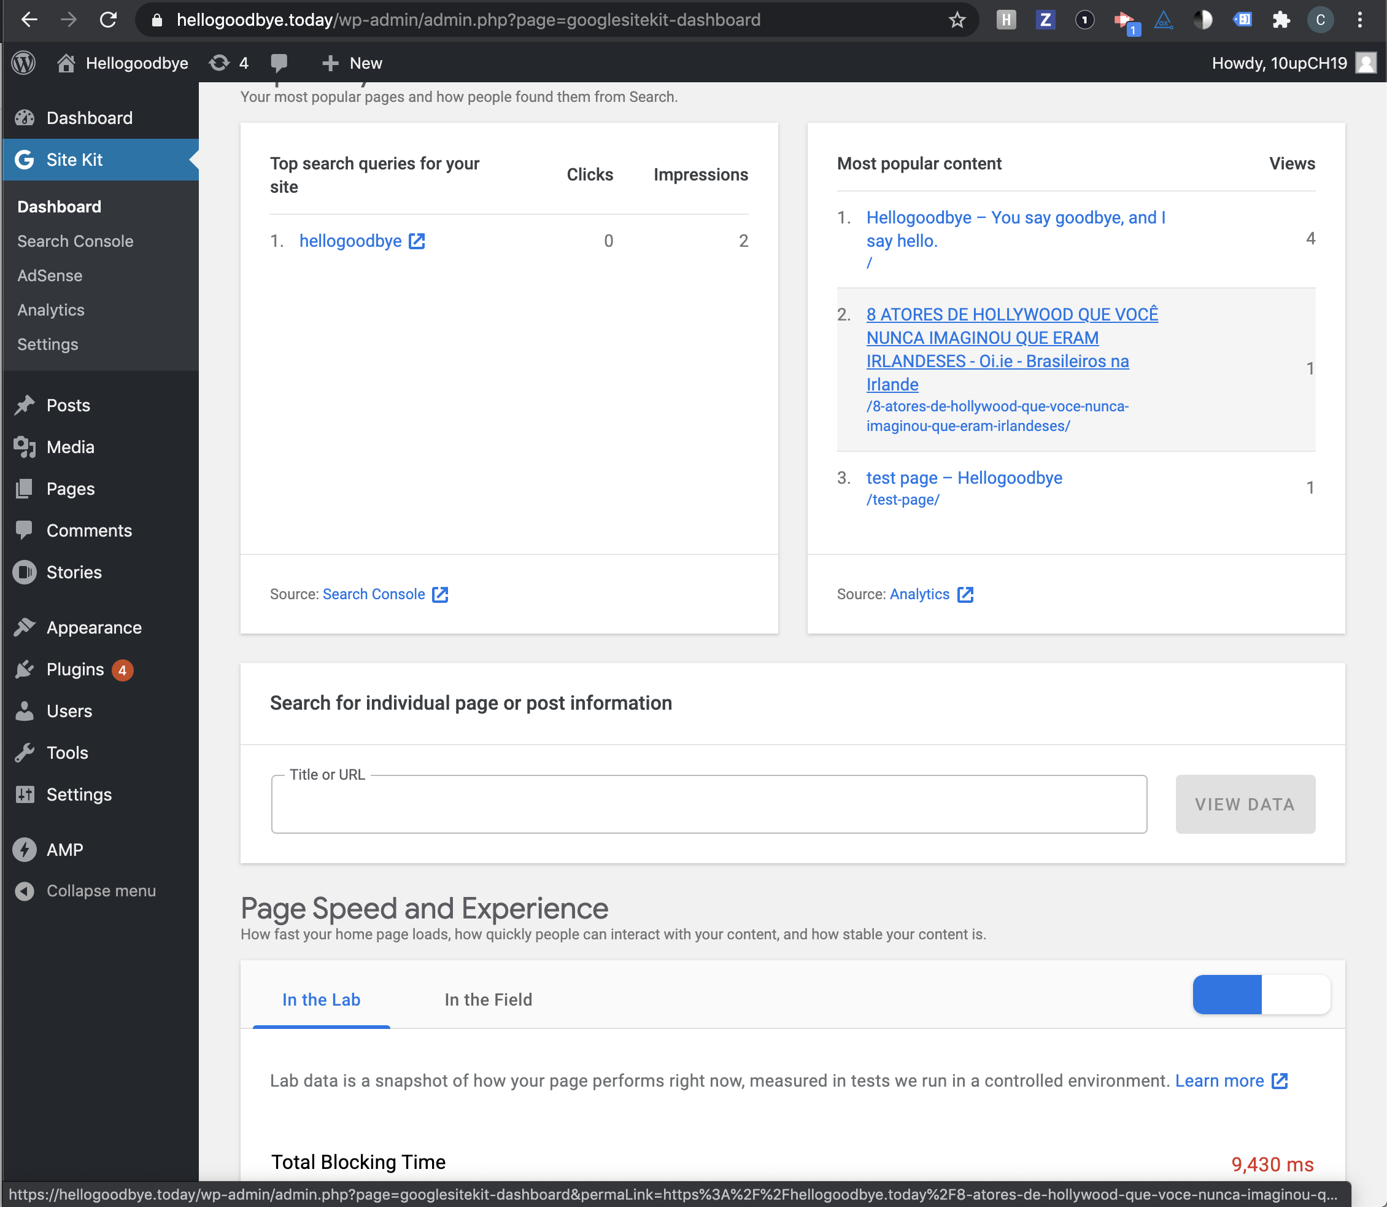Open the H browser extension
The width and height of the screenshot is (1387, 1207).
coord(1006,20)
